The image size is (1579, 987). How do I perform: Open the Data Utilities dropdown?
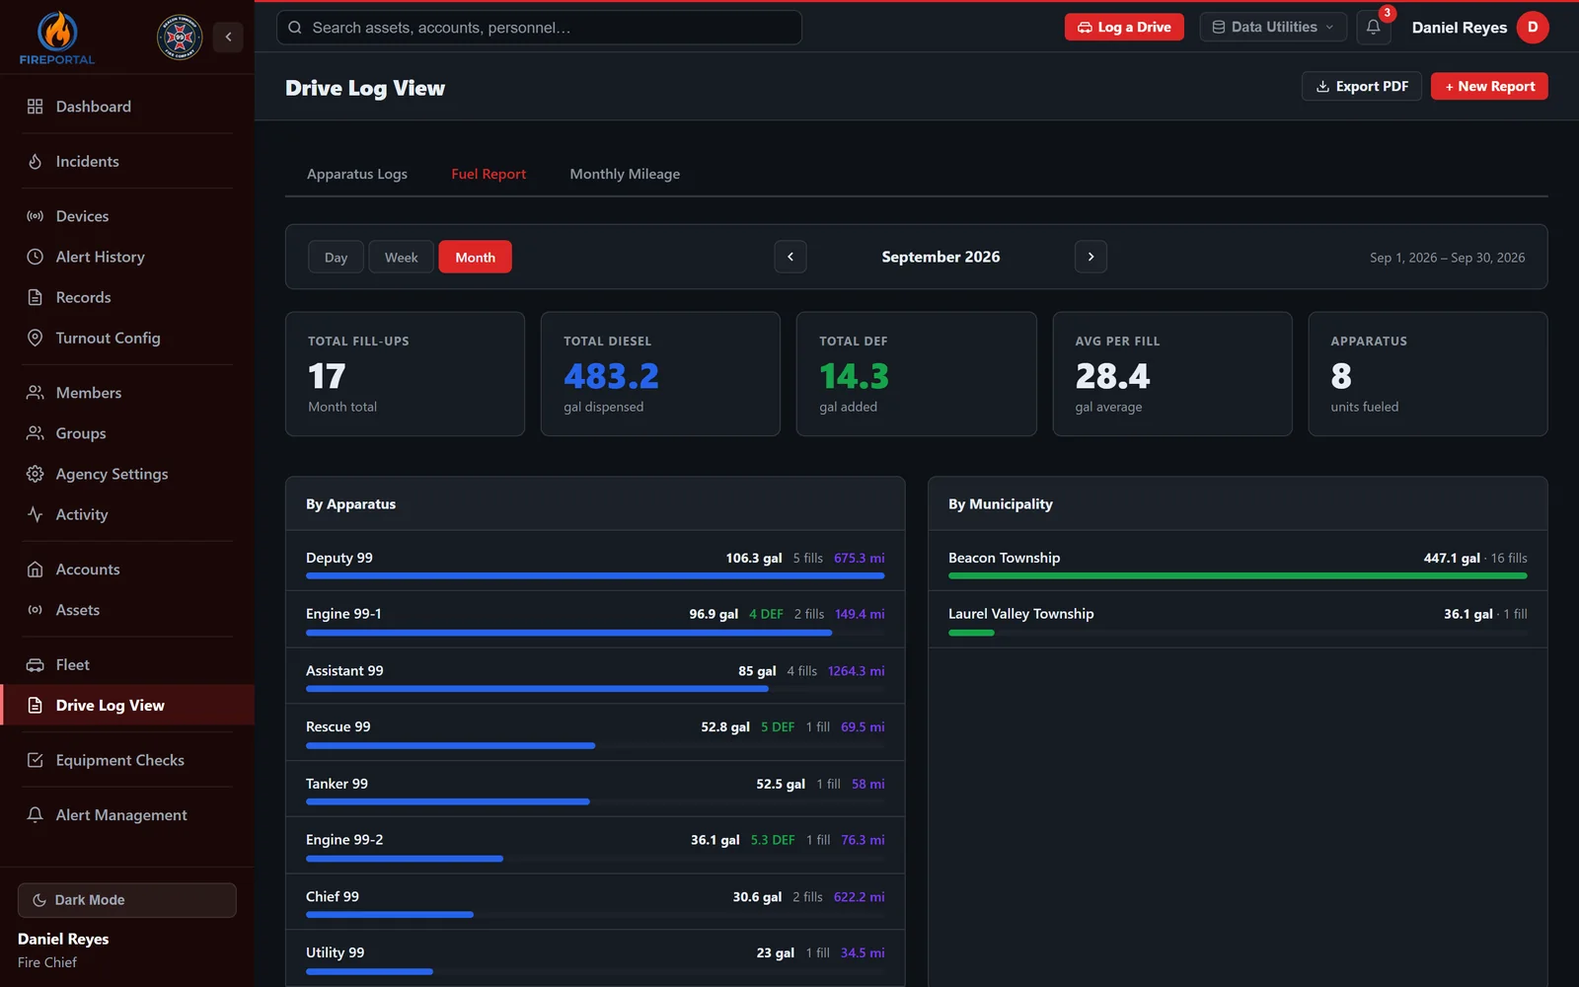pos(1273,28)
